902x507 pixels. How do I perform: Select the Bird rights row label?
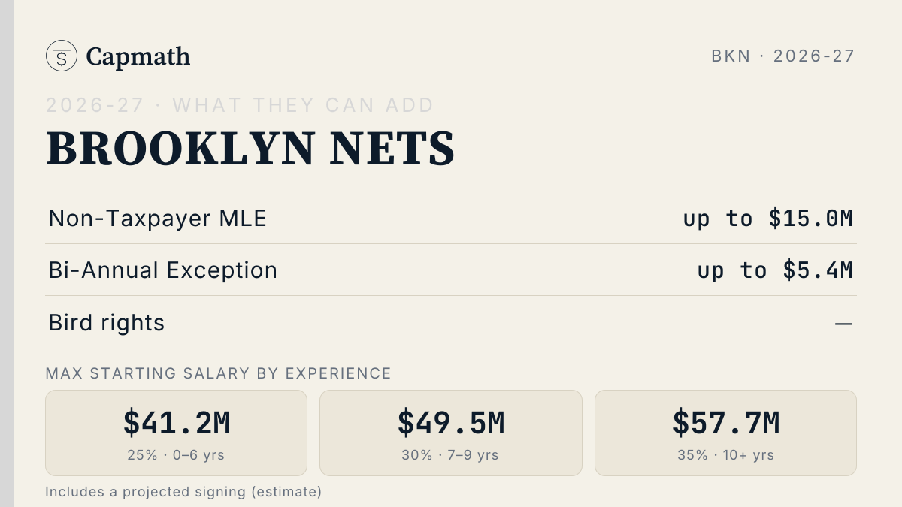[107, 323]
